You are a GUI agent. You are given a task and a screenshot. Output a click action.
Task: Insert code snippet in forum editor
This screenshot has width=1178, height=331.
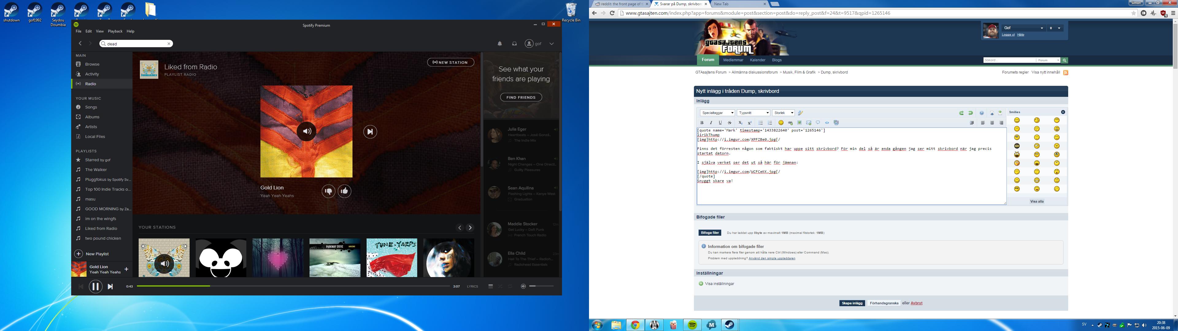(827, 123)
